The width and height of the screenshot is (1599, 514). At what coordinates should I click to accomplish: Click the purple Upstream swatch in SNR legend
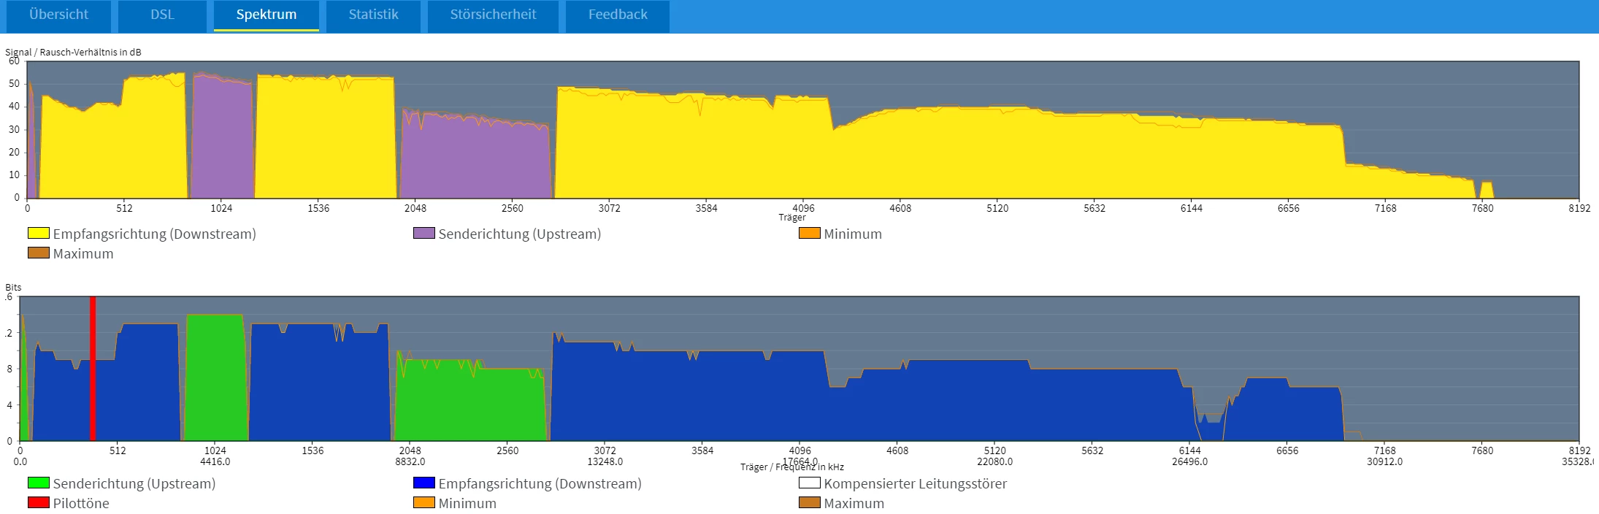pyautogui.click(x=424, y=234)
